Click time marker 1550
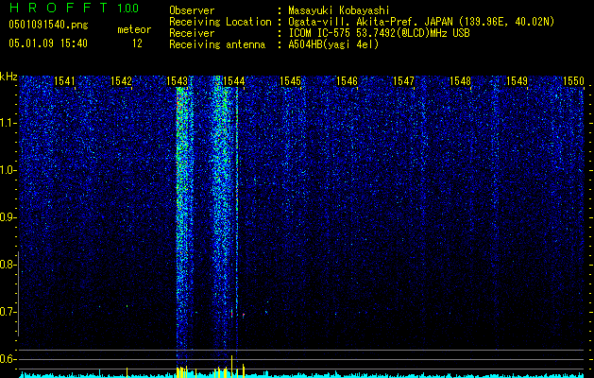Image resolution: width=594 pixels, height=378 pixels. 573,80
